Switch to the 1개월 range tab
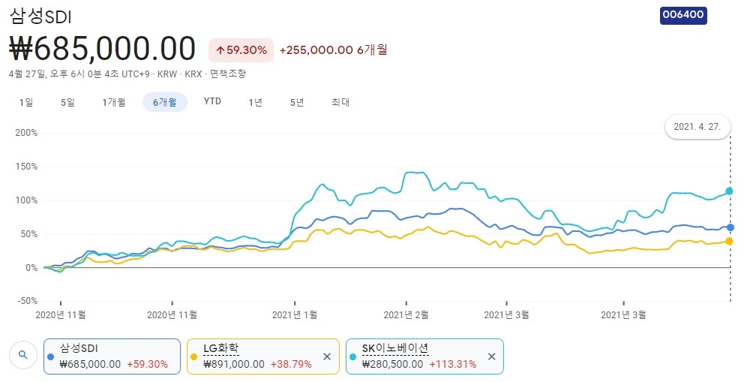This screenshot has width=744, height=382. (114, 102)
